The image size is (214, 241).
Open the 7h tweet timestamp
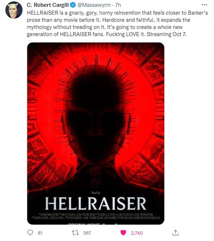coord(118,5)
